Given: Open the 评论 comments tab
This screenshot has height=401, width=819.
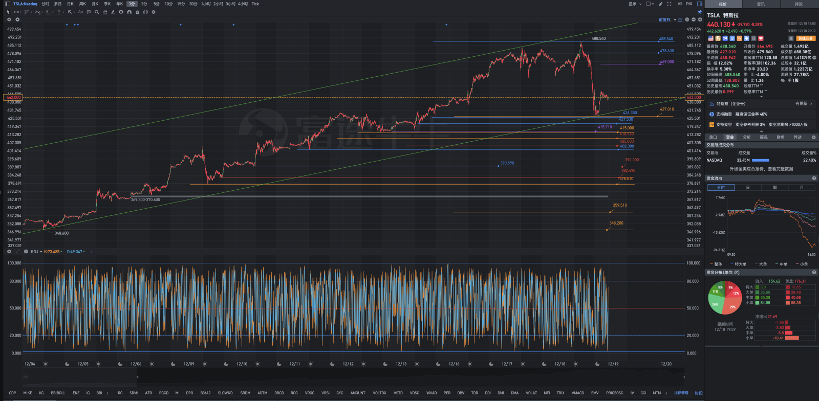Looking at the screenshot, I should 799,4.
